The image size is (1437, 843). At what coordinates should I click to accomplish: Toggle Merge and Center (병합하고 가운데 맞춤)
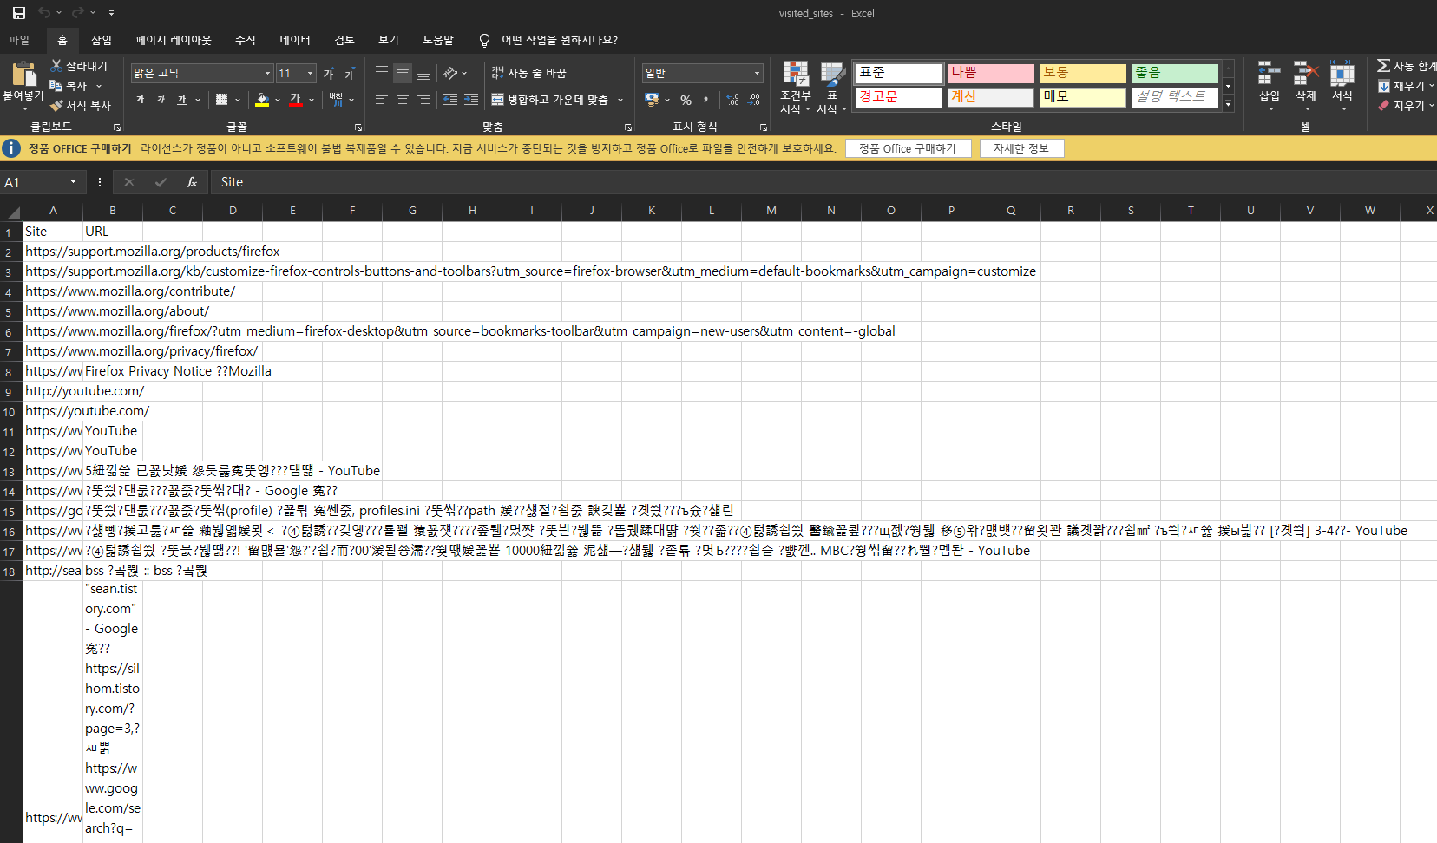550,100
